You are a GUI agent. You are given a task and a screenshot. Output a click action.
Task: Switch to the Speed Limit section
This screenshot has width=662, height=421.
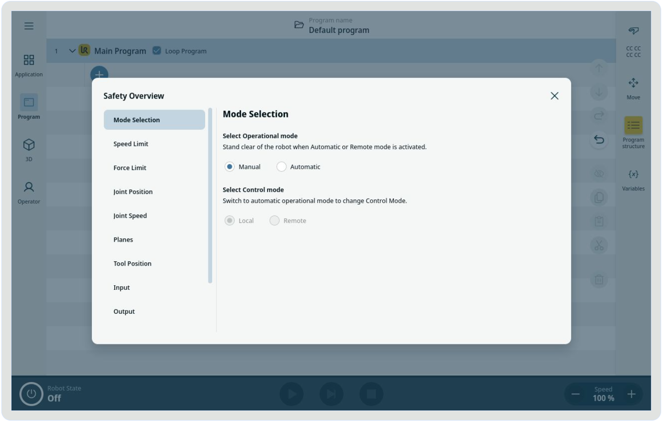131,144
